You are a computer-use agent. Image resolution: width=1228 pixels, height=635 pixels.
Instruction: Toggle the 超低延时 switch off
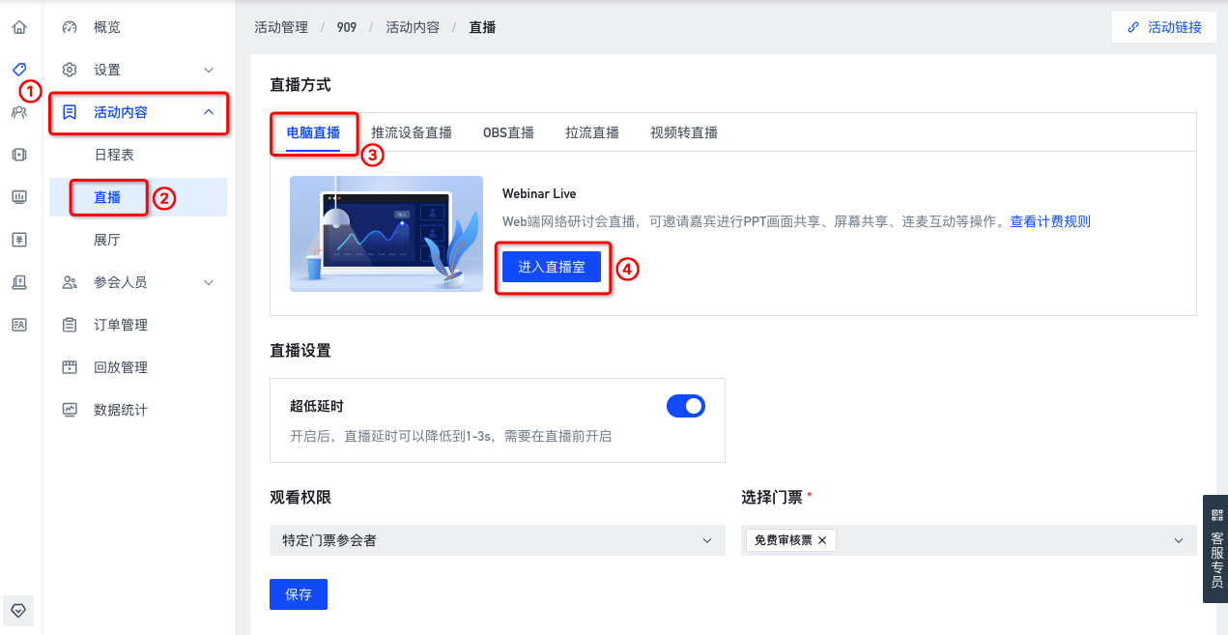click(686, 406)
